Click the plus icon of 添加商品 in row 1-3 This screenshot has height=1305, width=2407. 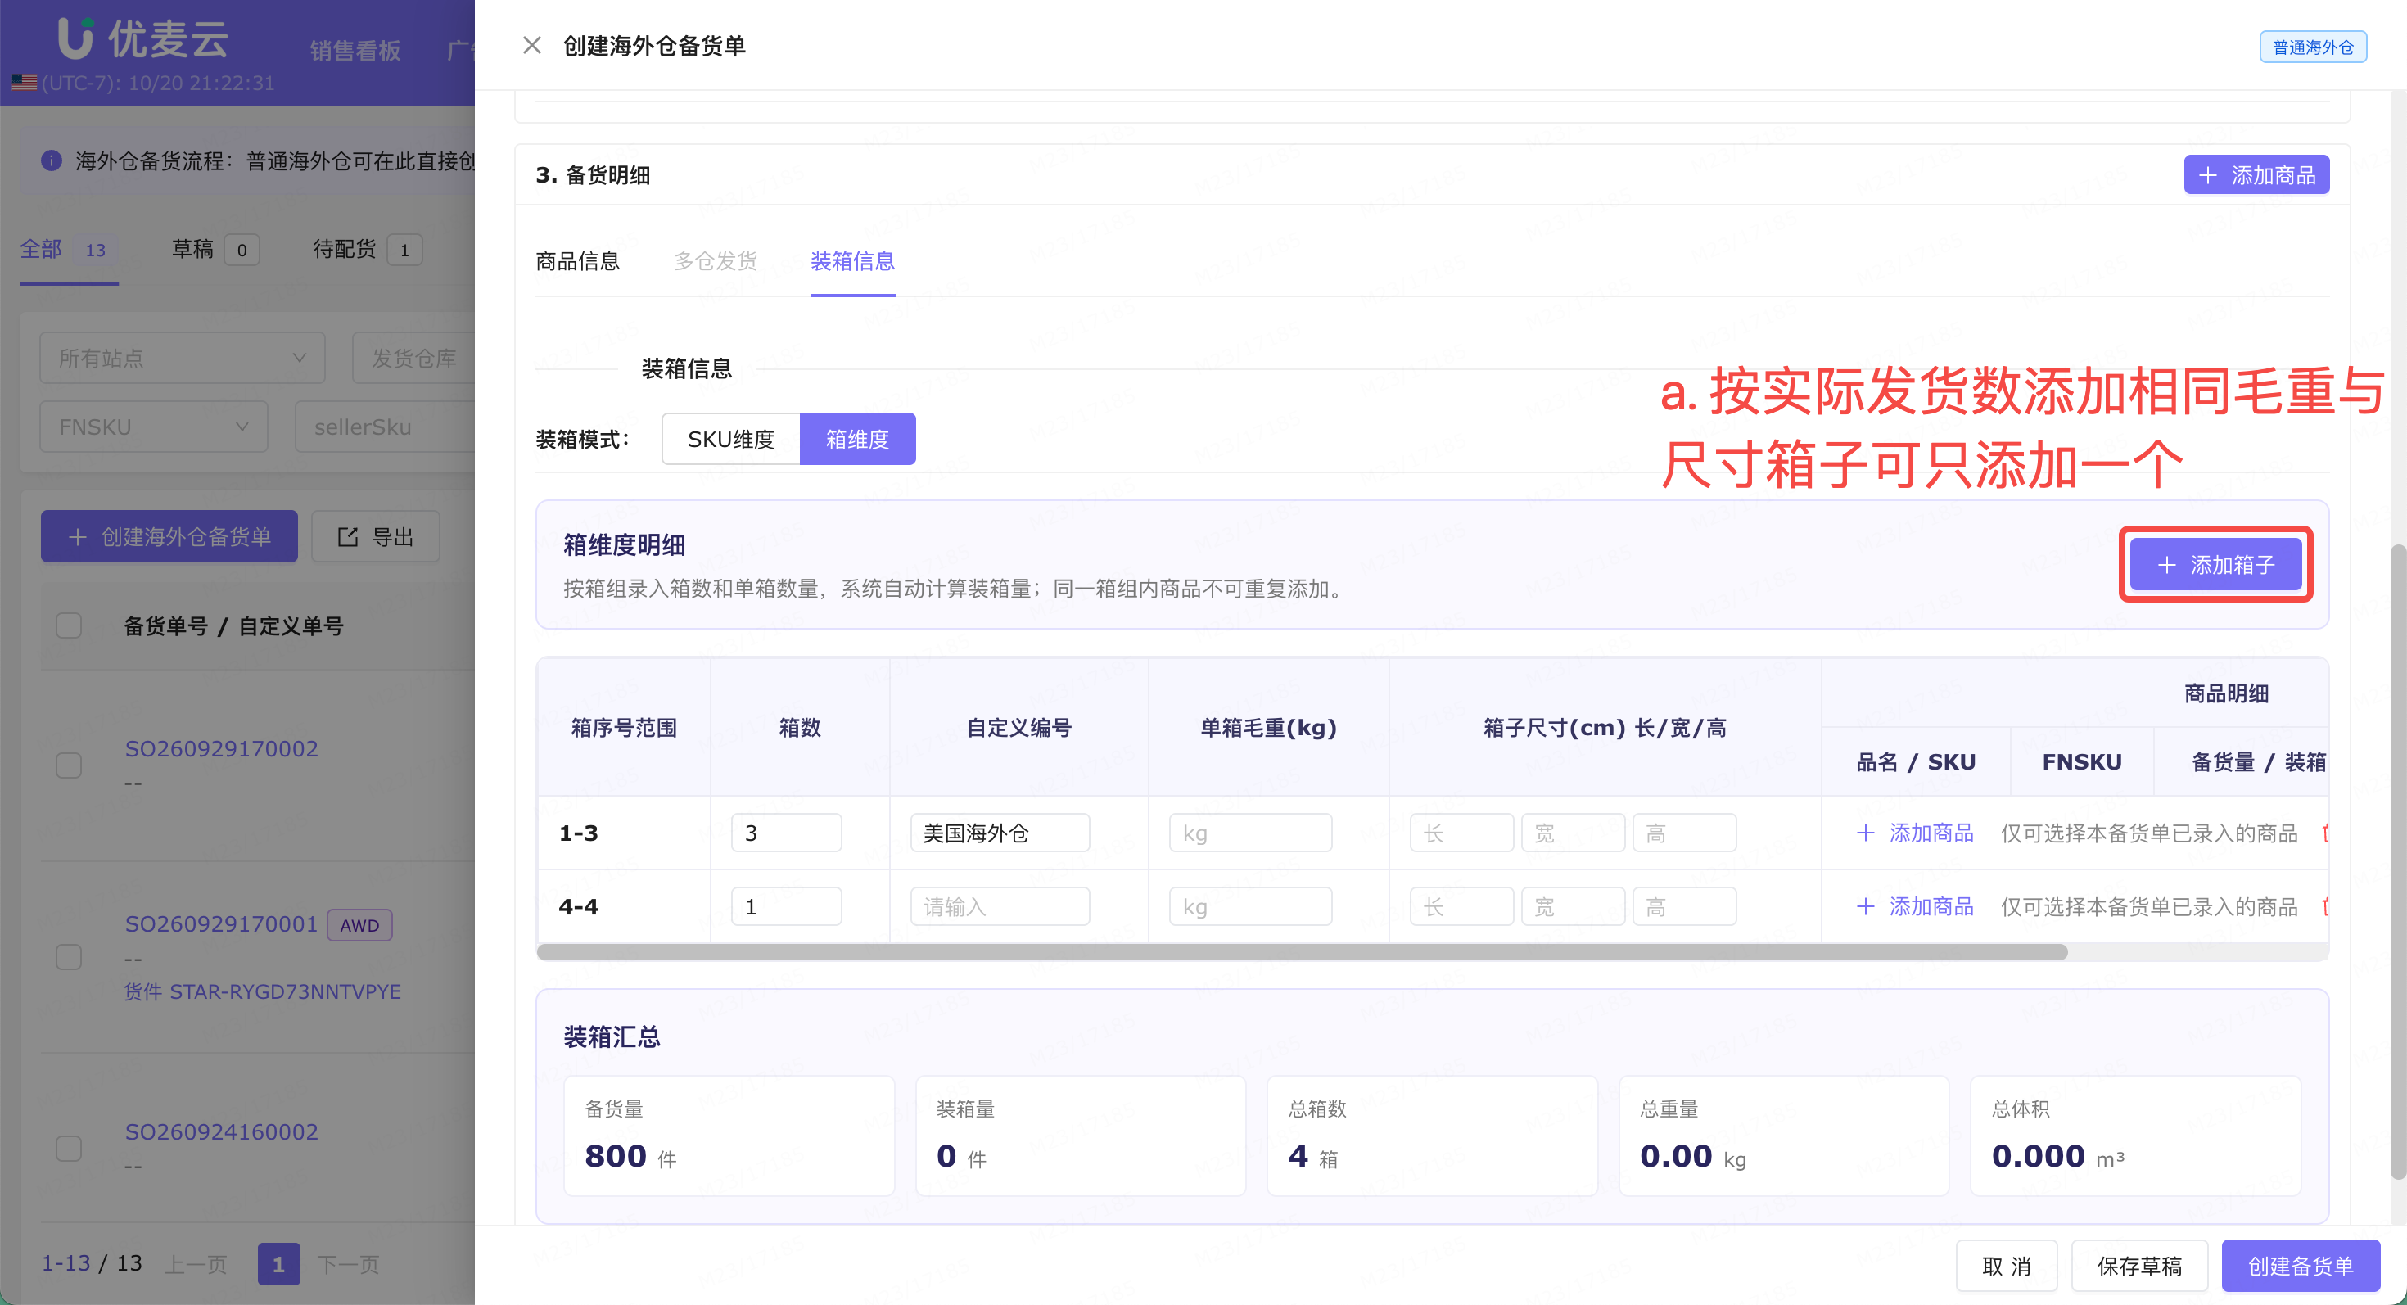tap(1865, 833)
